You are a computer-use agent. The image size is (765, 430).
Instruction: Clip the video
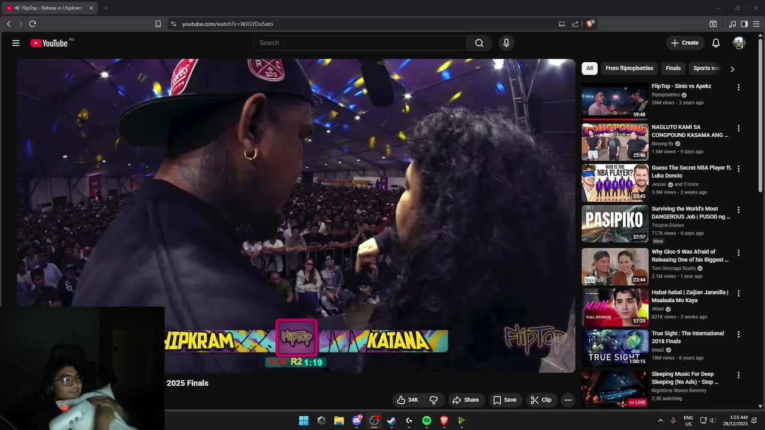[541, 400]
